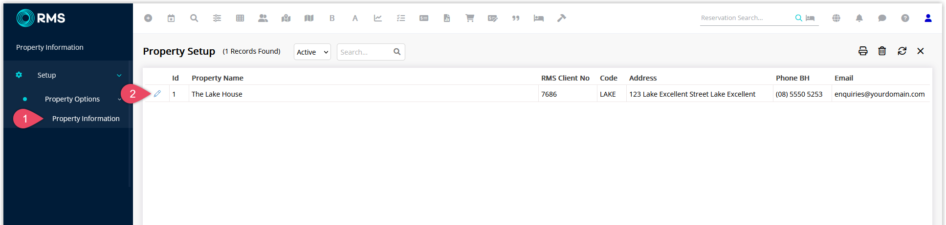Click the Property Setup search magnifier

pyautogui.click(x=397, y=52)
